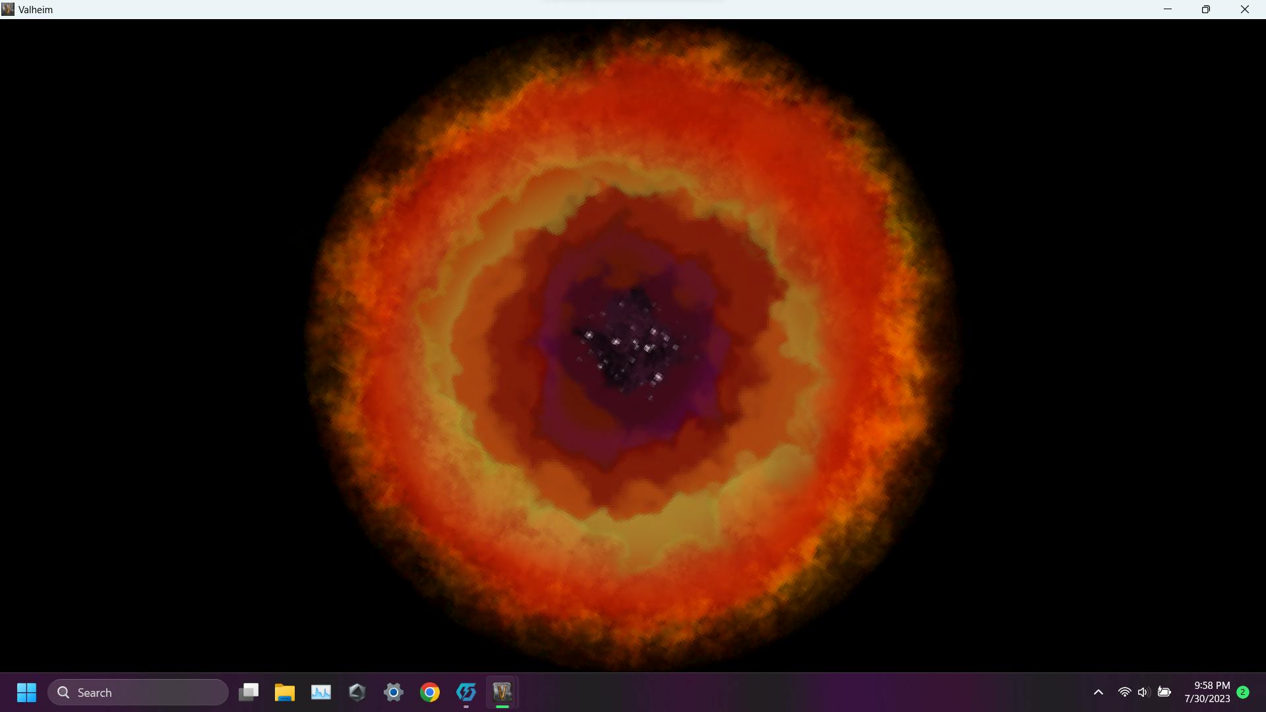Open the Wi-Fi network flyout
Screen dimensions: 1266x712
tap(1124, 692)
